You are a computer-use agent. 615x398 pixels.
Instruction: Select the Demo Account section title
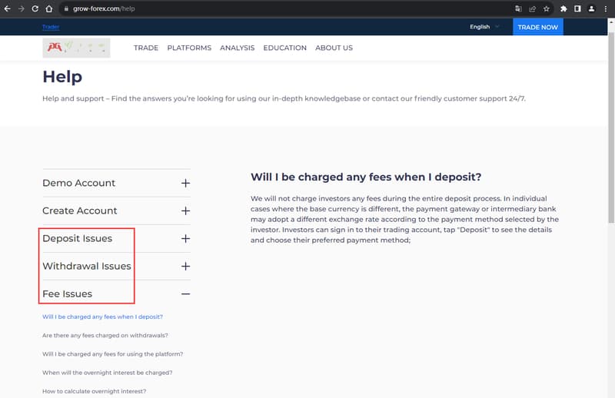[79, 183]
